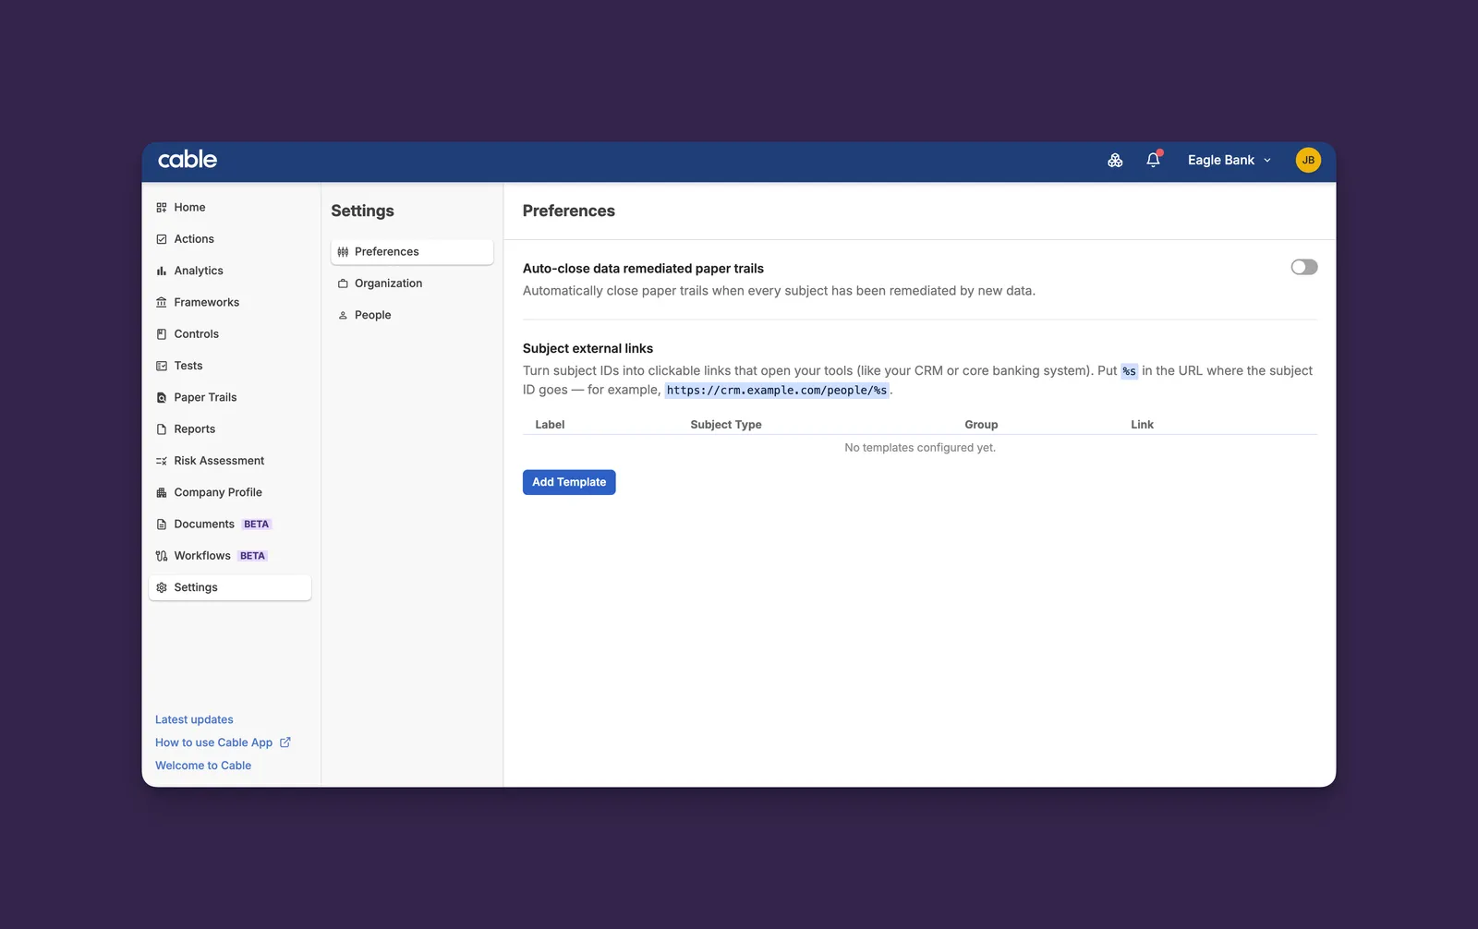Open the Latest updates link

coord(194,719)
